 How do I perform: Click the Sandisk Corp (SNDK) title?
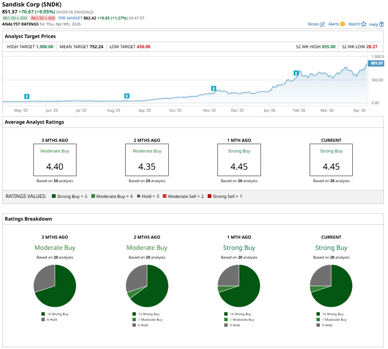point(32,4)
